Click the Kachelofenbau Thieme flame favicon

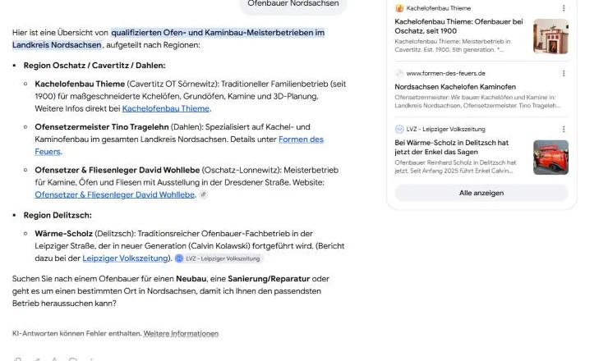399,8
